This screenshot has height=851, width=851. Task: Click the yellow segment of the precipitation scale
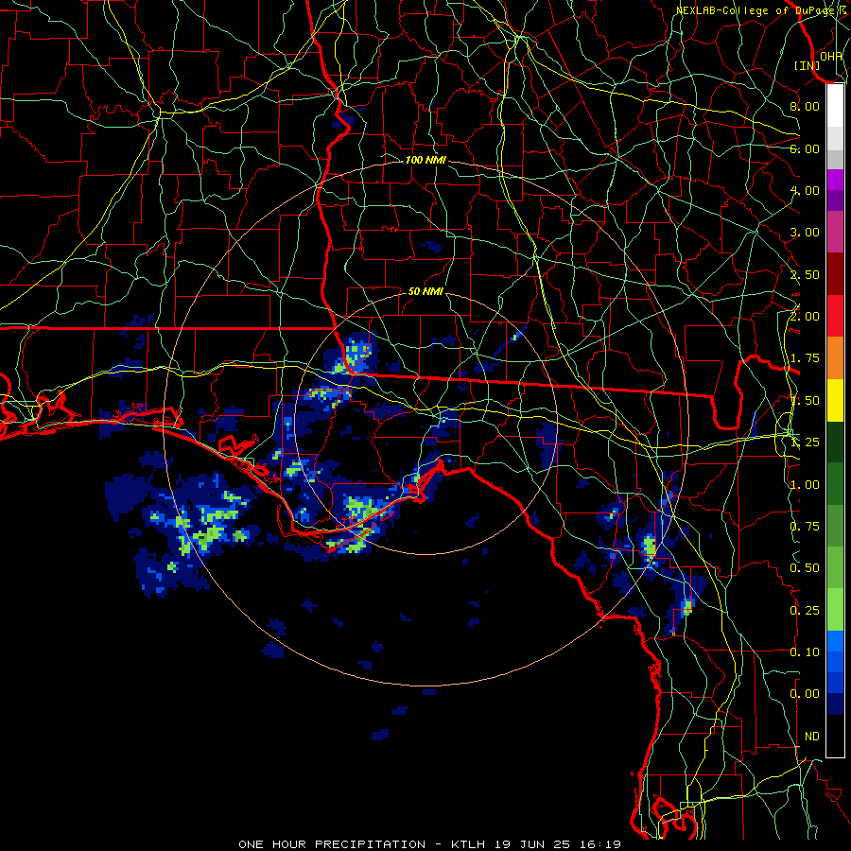(835, 400)
